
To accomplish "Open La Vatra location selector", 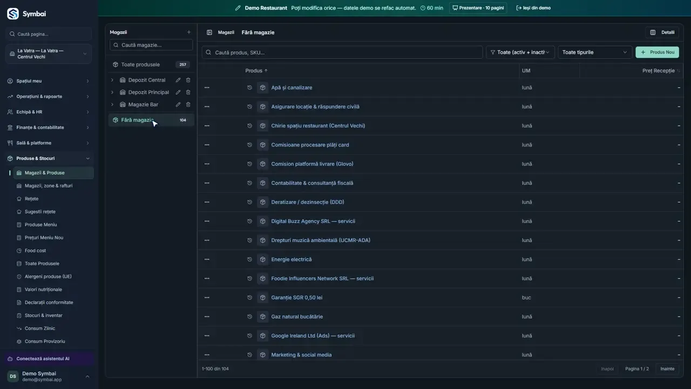I will [49, 54].
